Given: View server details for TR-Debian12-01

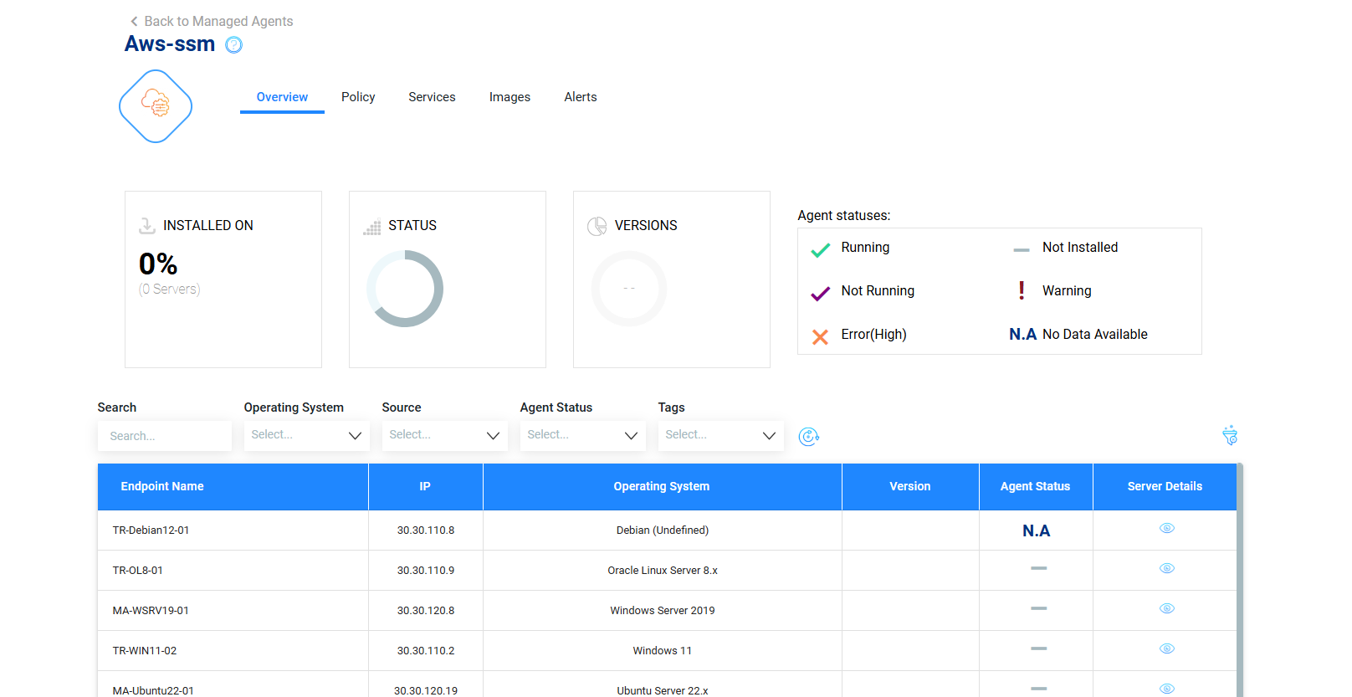Looking at the screenshot, I should [x=1166, y=529].
